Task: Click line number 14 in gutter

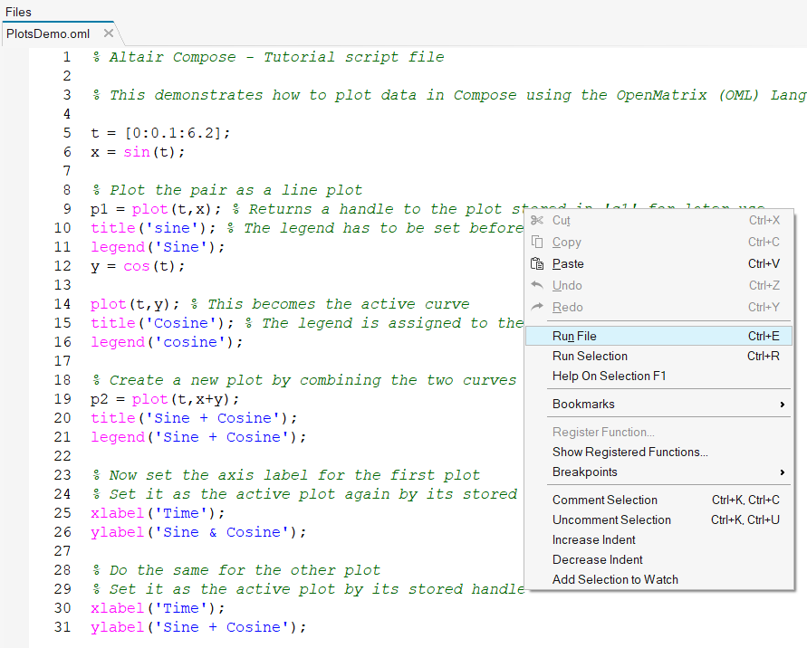Action: click(62, 304)
